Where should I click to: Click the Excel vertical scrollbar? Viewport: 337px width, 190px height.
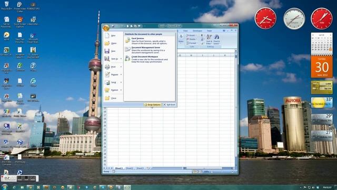pos(236,110)
